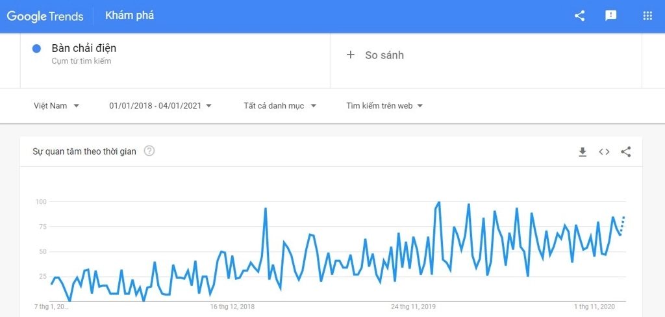The width and height of the screenshot is (665, 317).
Task: Select the Bàn chải điện search term
Action: point(84,48)
